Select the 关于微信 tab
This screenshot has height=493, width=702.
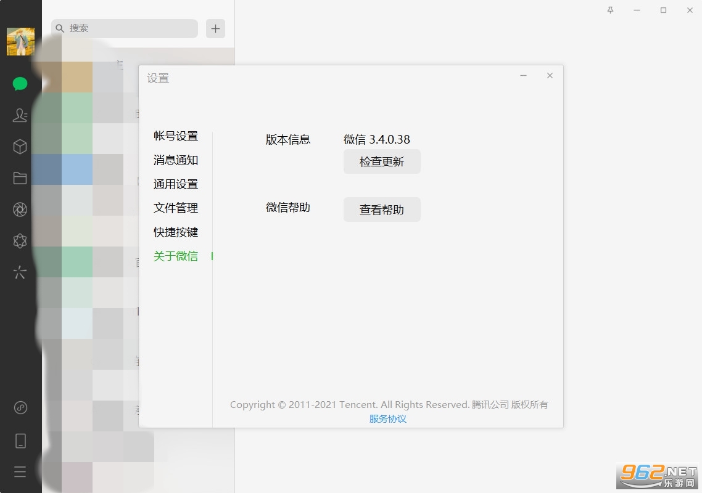point(175,256)
